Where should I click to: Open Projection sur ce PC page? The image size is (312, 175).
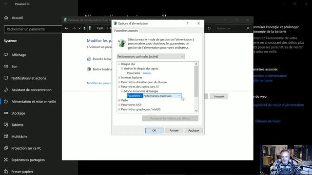26,148
